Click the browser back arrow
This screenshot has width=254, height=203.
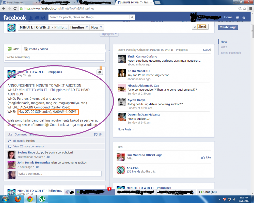click(3, 8)
